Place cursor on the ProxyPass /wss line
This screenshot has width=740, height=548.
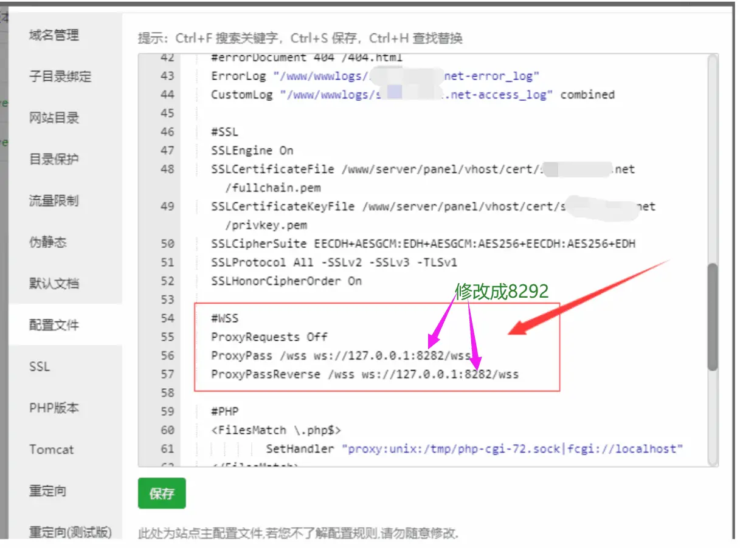(x=341, y=356)
